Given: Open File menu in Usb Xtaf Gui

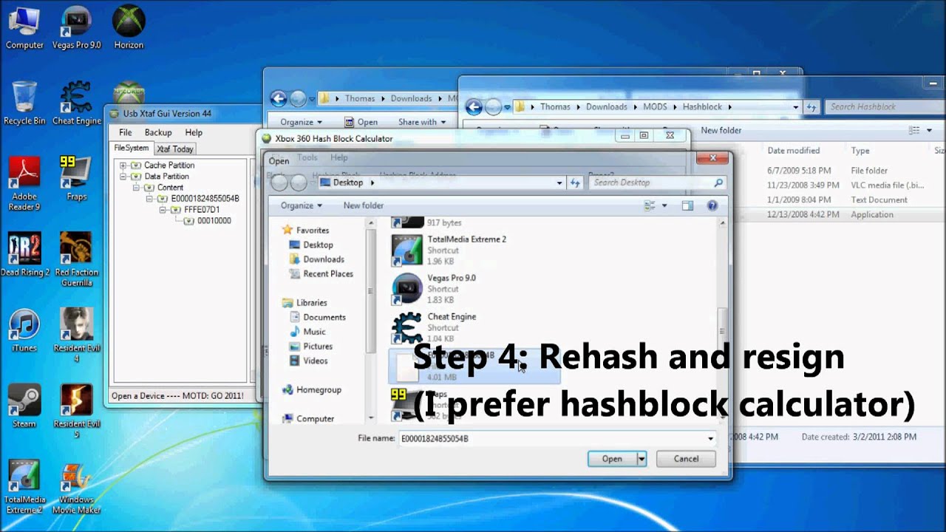Looking at the screenshot, I should coord(126,132).
